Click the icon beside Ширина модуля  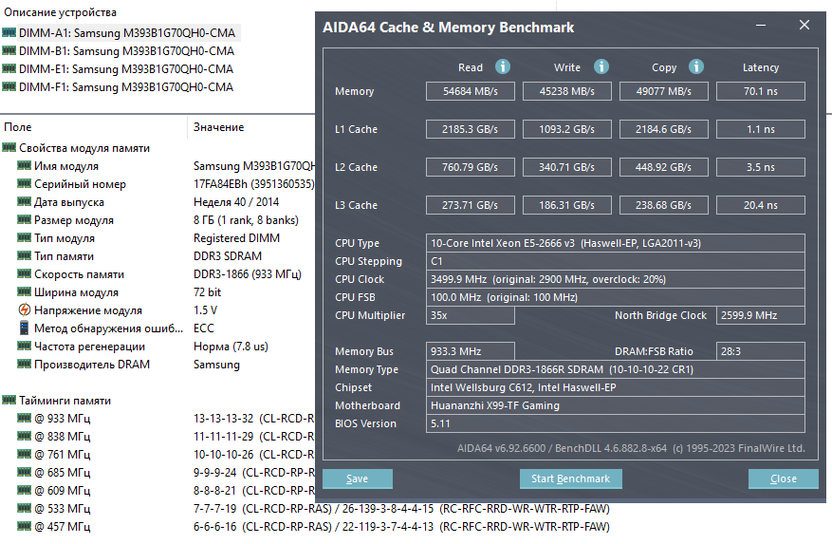(x=25, y=292)
